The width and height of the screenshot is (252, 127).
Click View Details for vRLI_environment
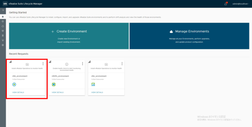pyautogui.click(x=97, y=92)
